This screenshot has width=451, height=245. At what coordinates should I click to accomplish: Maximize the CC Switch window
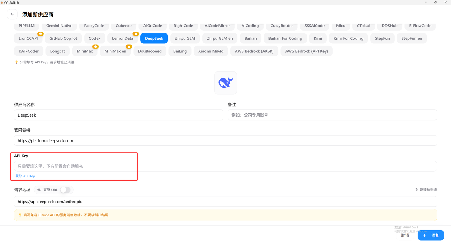435,2
